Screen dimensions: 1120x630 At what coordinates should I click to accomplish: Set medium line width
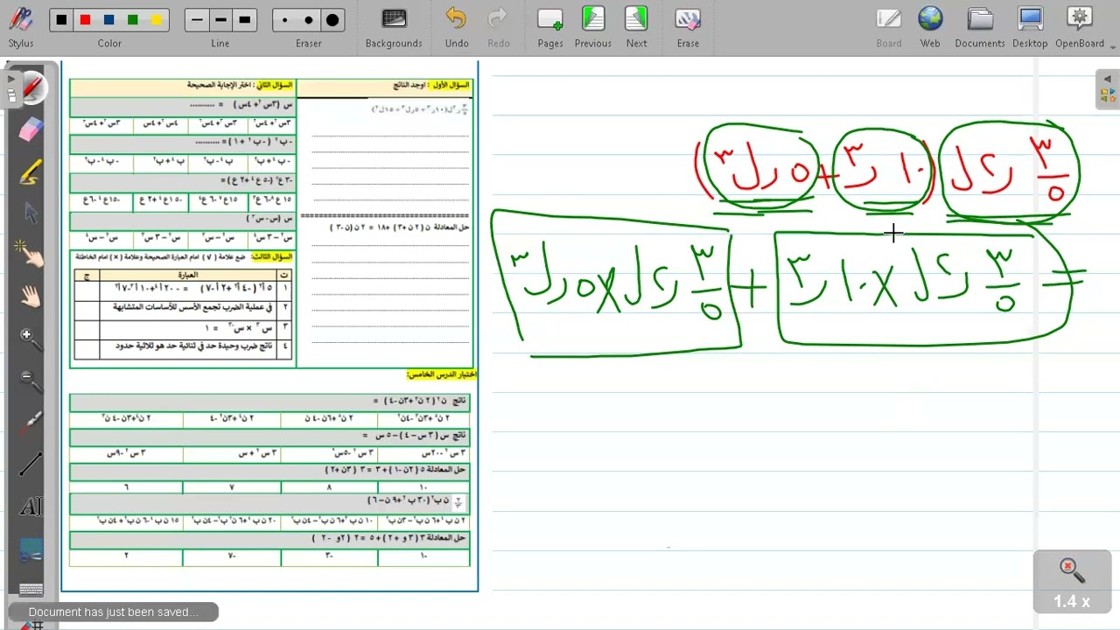(x=220, y=20)
